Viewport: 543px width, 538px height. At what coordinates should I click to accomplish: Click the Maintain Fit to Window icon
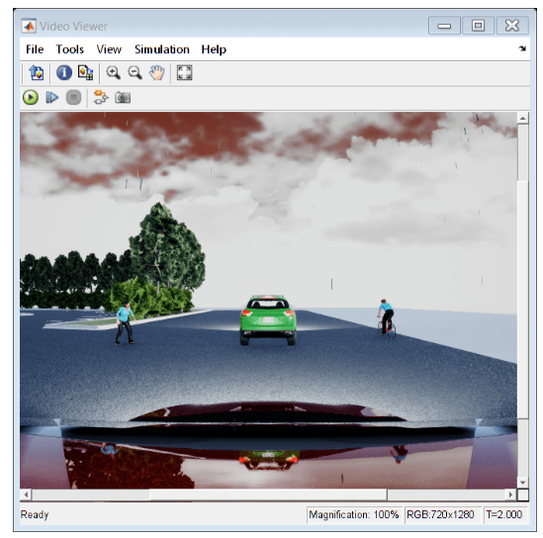point(184,73)
